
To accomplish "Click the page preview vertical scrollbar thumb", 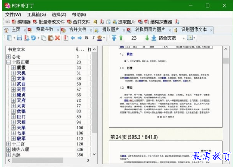I will [226, 61].
